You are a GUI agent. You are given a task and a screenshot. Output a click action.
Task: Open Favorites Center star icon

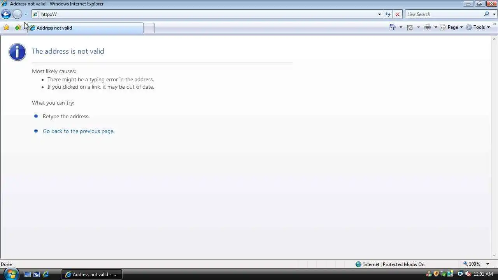click(x=6, y=27)
